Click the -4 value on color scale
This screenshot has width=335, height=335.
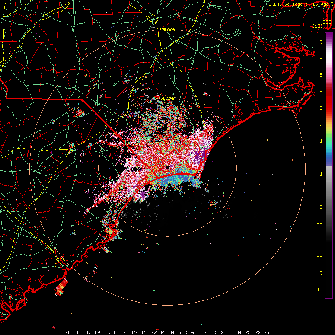coord(320,224)
